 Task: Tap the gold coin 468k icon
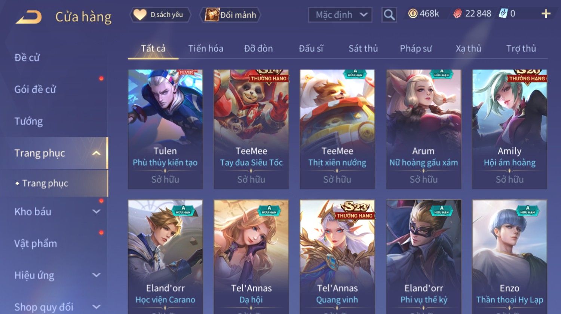(x=413, y=14)
